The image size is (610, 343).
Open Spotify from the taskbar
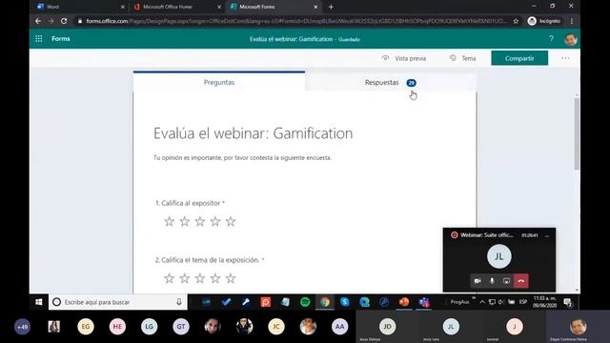click(305, 302)
